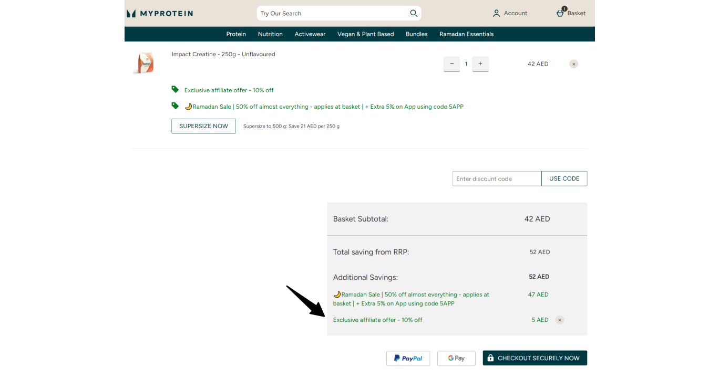Click the search magnifier icon
719x378 pixels.
coord(414,13)
